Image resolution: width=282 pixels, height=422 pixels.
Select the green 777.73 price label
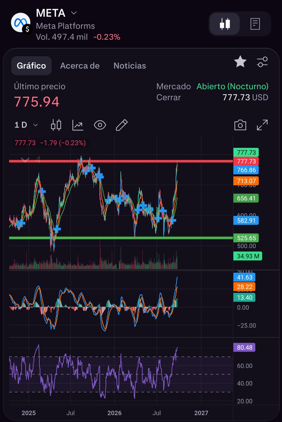(x=246, y=152)
